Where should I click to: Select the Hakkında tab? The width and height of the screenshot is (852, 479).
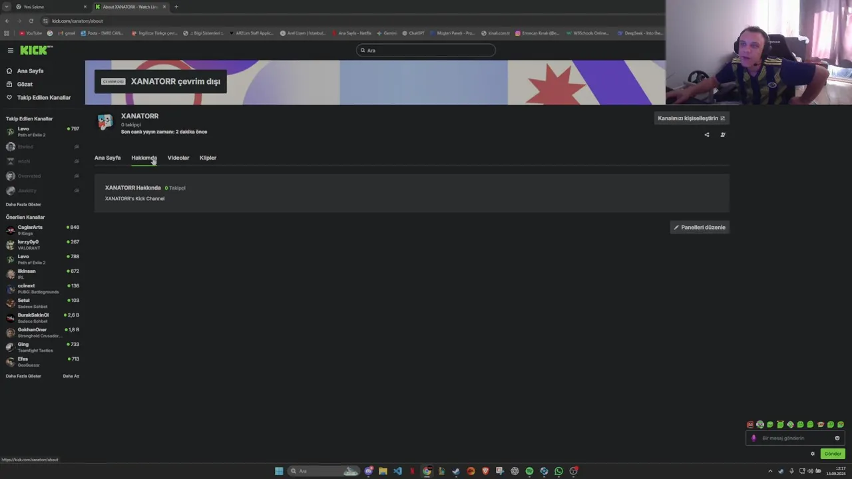tap(144, 158)
